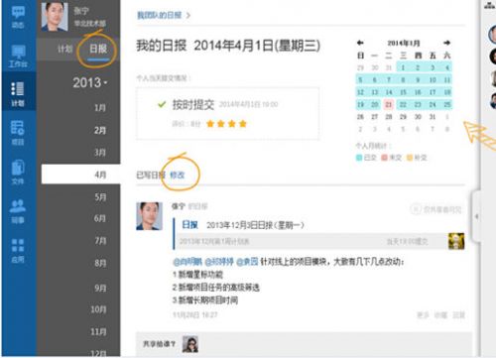This screenshot has width=496, height=358.
Task: Click the 11月26日 post timestamp
Action: (195, 315)
